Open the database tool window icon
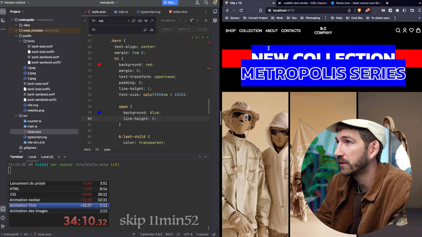The image size is (422, 237). [x=215, y=21]
